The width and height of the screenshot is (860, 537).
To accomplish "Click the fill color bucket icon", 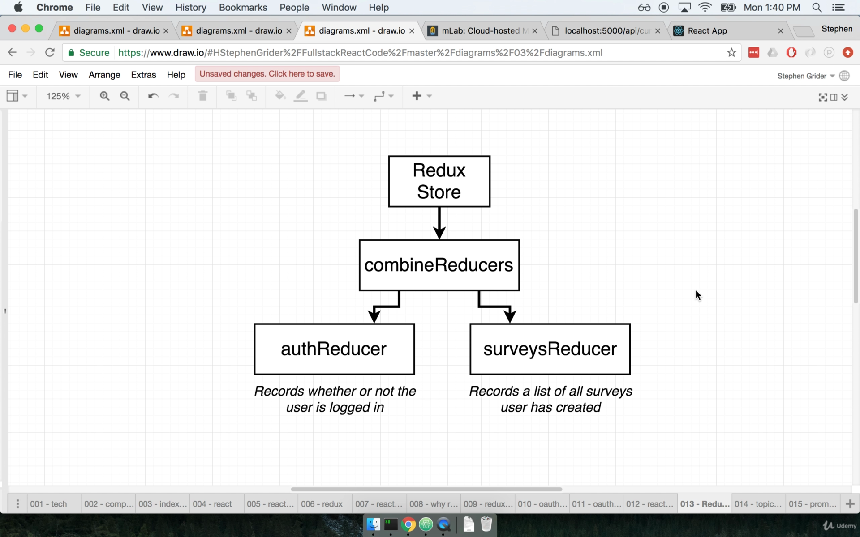I will pos(280,96).
